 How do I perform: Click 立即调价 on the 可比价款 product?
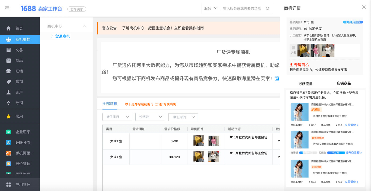point(352,182)
